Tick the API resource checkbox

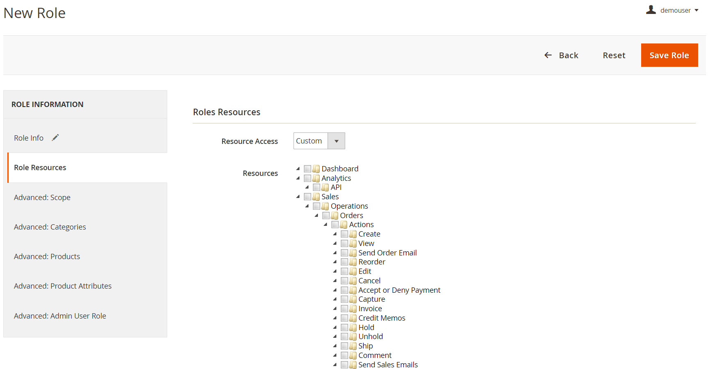tap(316, 187)
